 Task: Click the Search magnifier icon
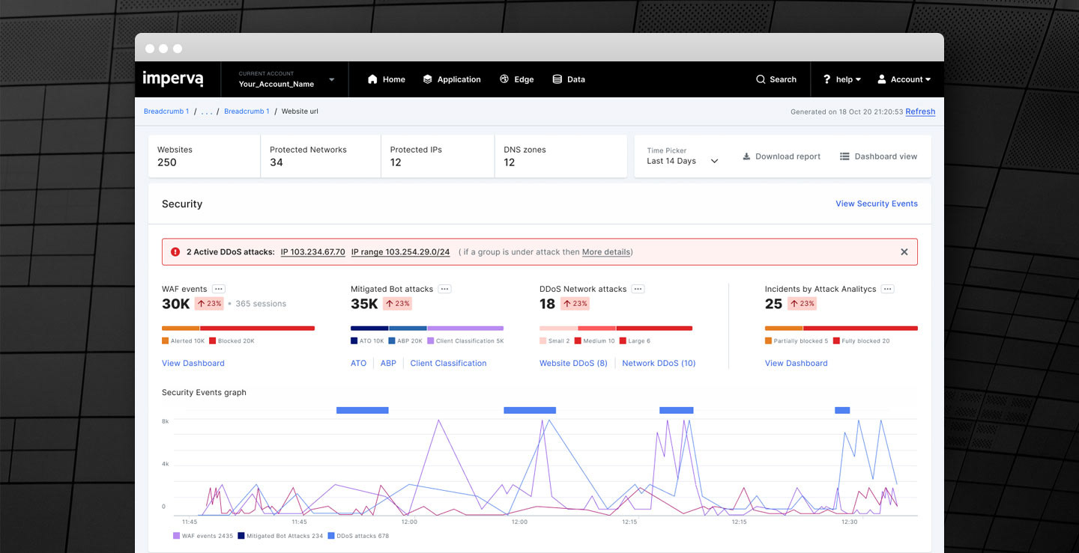pos(761,79)
